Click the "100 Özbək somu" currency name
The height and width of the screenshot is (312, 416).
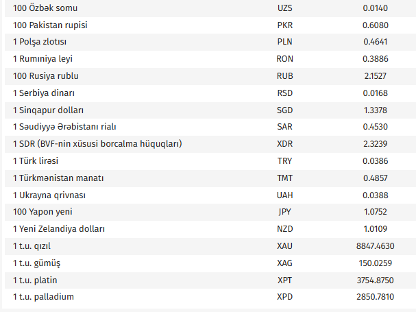pyautogui.click(x=45, y=8)
